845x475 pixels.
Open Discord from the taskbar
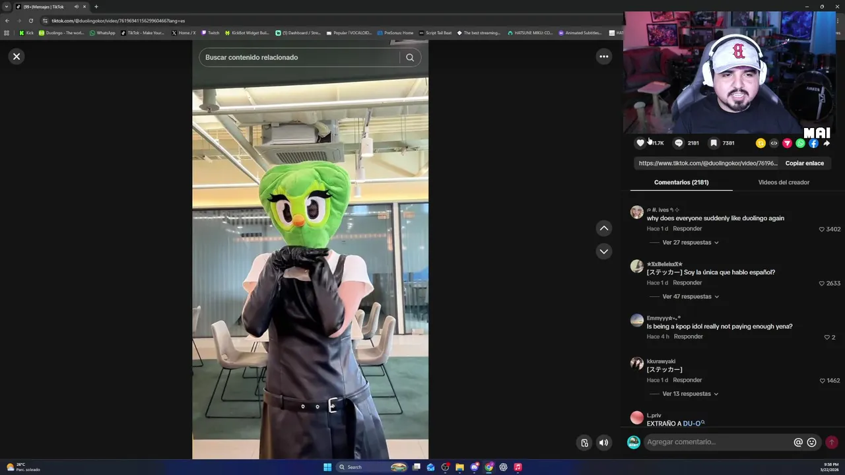(x=474, y=467)
